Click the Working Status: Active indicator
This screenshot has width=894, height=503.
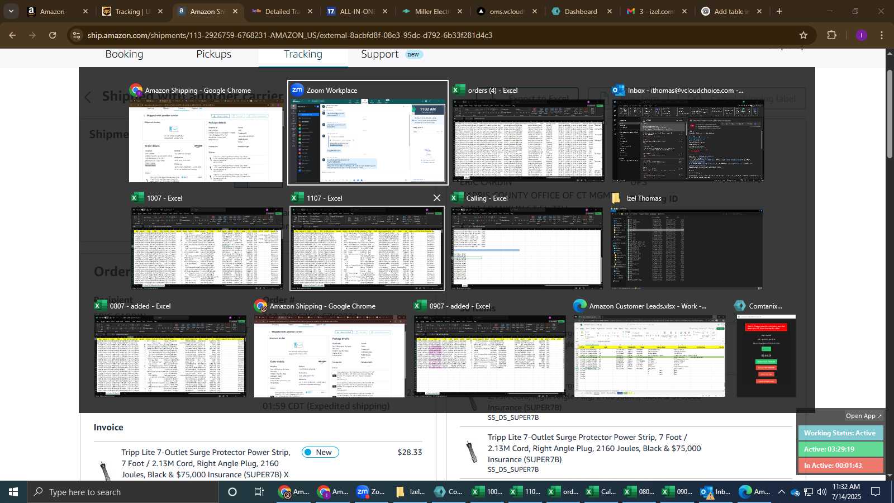pos(840,433)
